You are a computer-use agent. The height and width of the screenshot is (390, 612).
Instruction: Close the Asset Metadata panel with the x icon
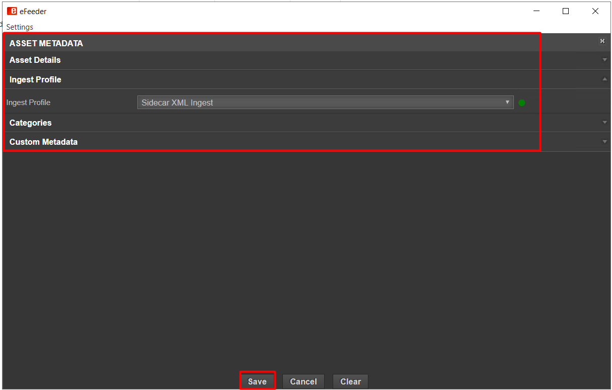tap(602, 41)
